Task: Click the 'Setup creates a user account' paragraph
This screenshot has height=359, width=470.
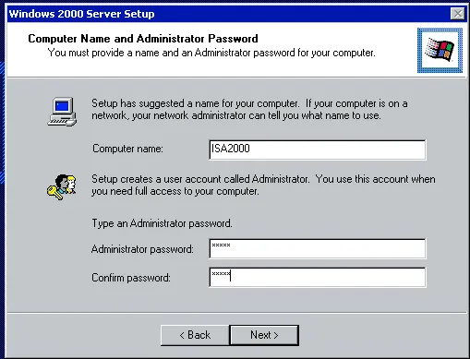Action: point(263,185)
